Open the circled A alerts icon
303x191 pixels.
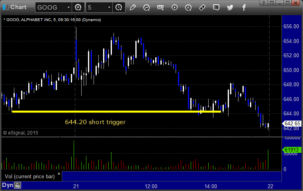pos(188,8)
